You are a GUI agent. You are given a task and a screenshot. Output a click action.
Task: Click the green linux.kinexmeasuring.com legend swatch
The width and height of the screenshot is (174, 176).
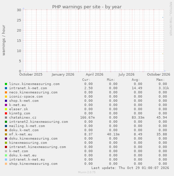click(x=6, y=84)
